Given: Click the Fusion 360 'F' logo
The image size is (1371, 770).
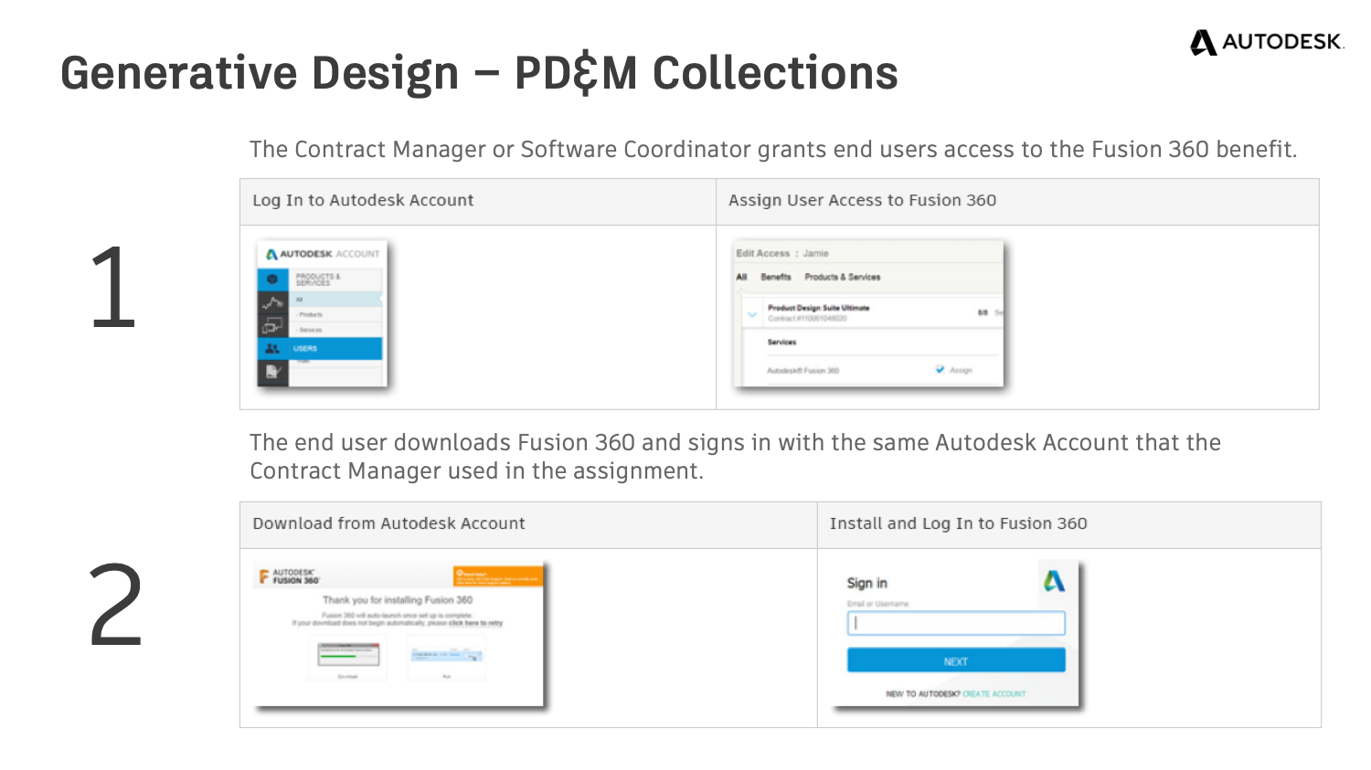Looking at the screenshot, I should tap(265, 575).
